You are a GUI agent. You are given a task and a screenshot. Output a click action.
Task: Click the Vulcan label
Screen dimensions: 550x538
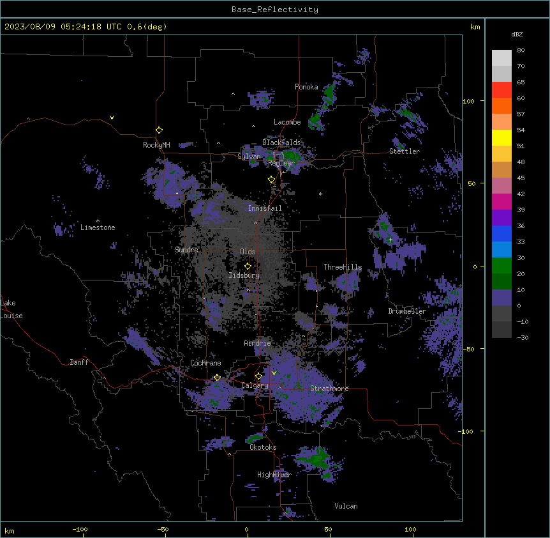(x=346, y=506)
